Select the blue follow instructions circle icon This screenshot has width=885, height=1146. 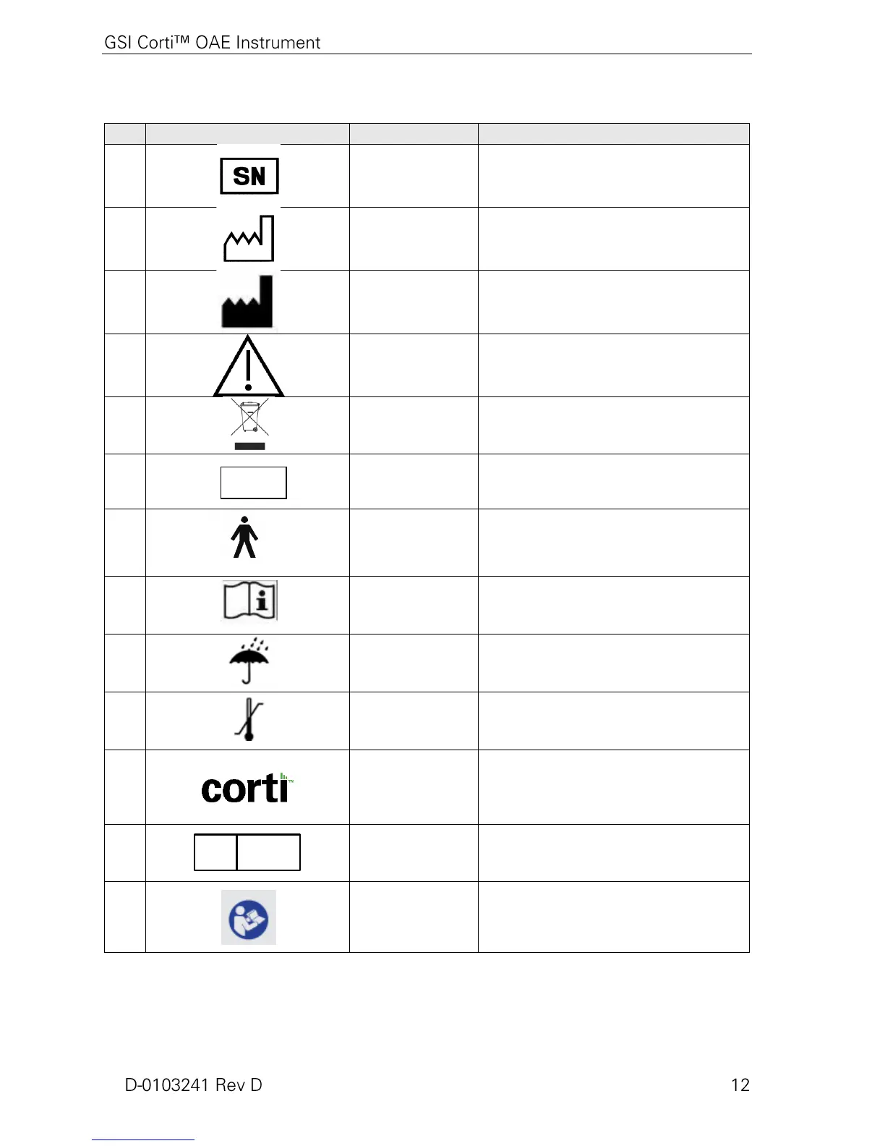pyautogui.click(x=248, y=917)
